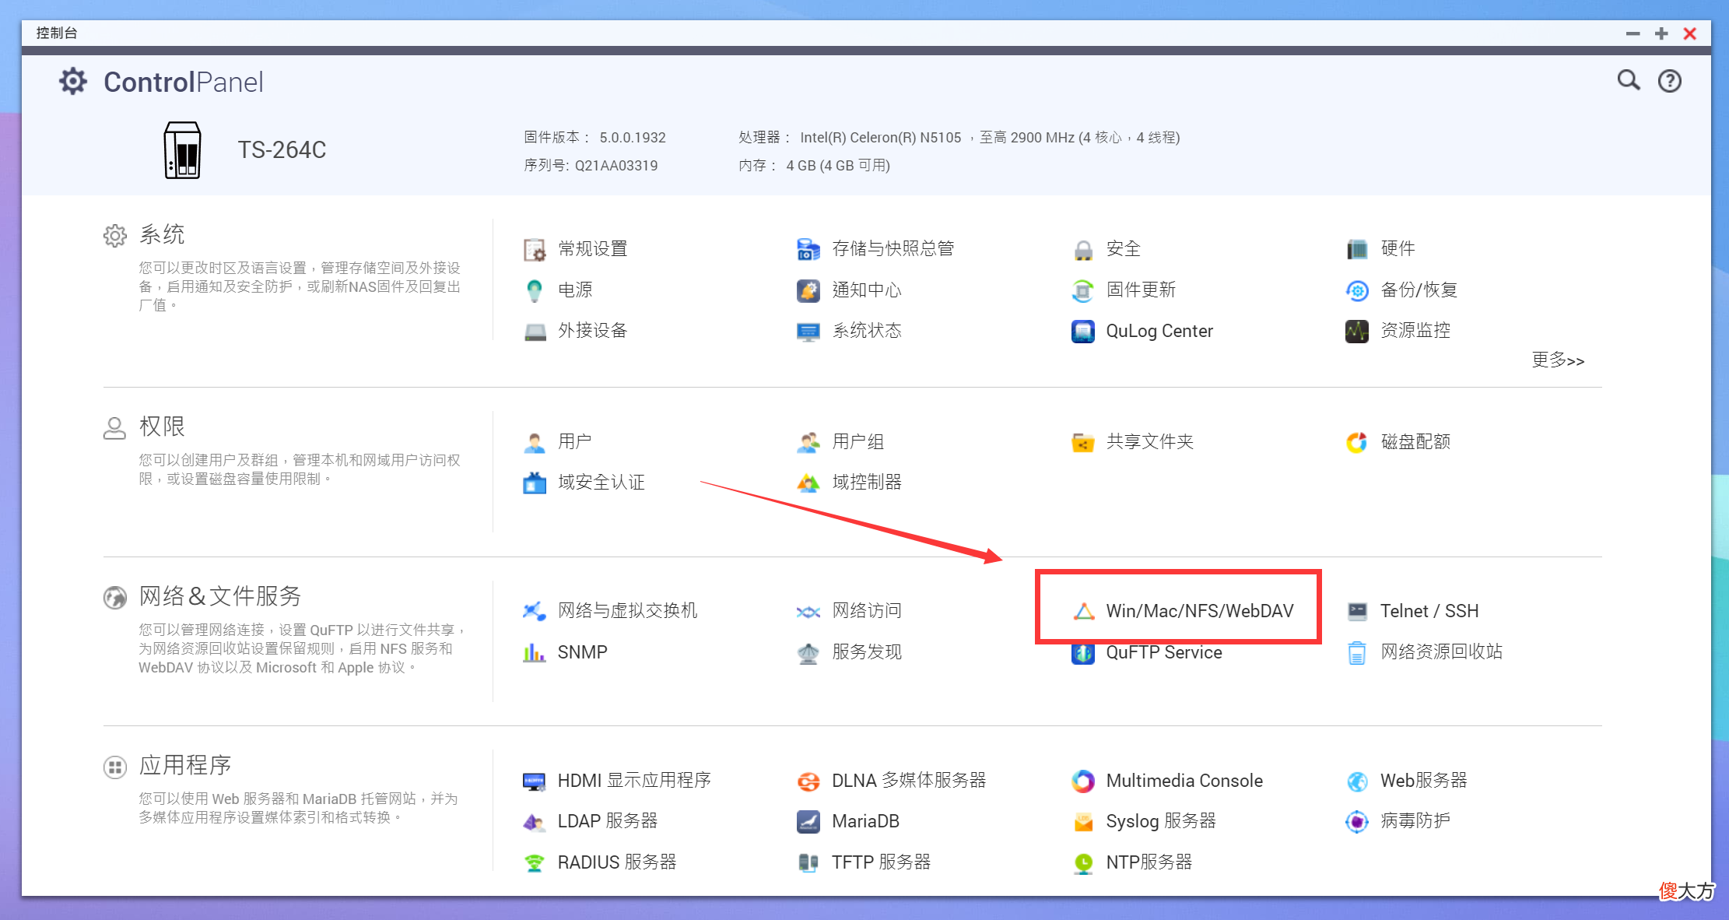Open 磁盘配额 disk quota icon
This screenshot has width=1729, height=920.
pos(1357,443)
